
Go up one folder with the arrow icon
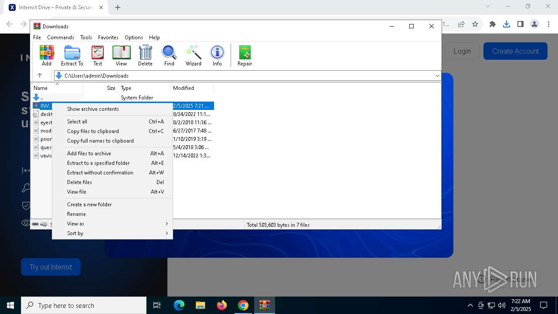coord(40,75)
